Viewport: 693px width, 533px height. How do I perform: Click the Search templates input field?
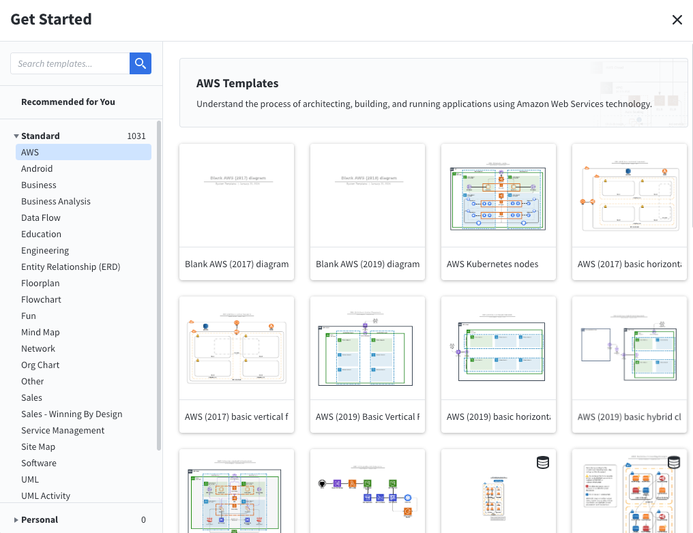(x=70, y=63)
